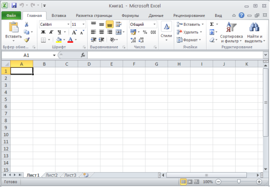Toggle bottom align highlighted button
270x187 pixels.
coord(110,24)
